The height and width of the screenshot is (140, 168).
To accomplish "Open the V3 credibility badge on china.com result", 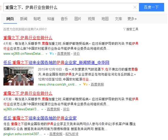I will tap(85, 84).
